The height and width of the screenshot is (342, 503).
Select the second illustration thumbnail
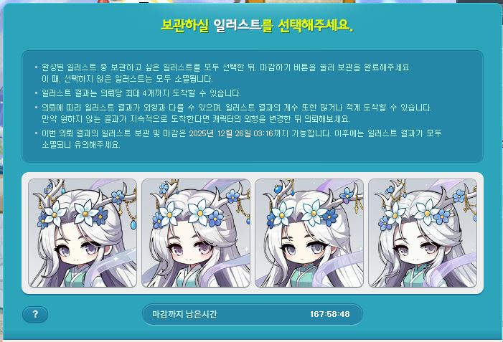196,233
